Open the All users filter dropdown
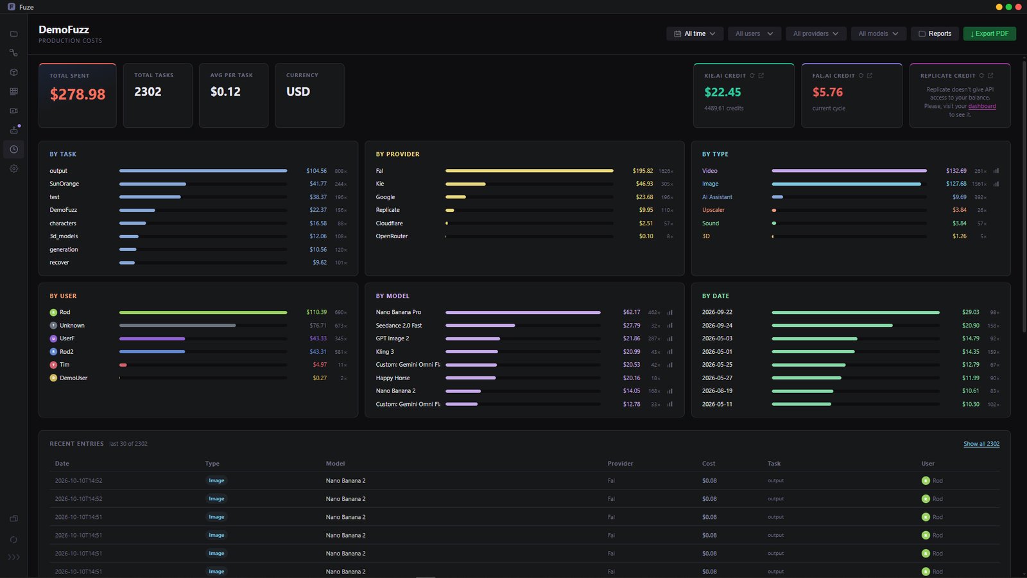 point(754,33)
